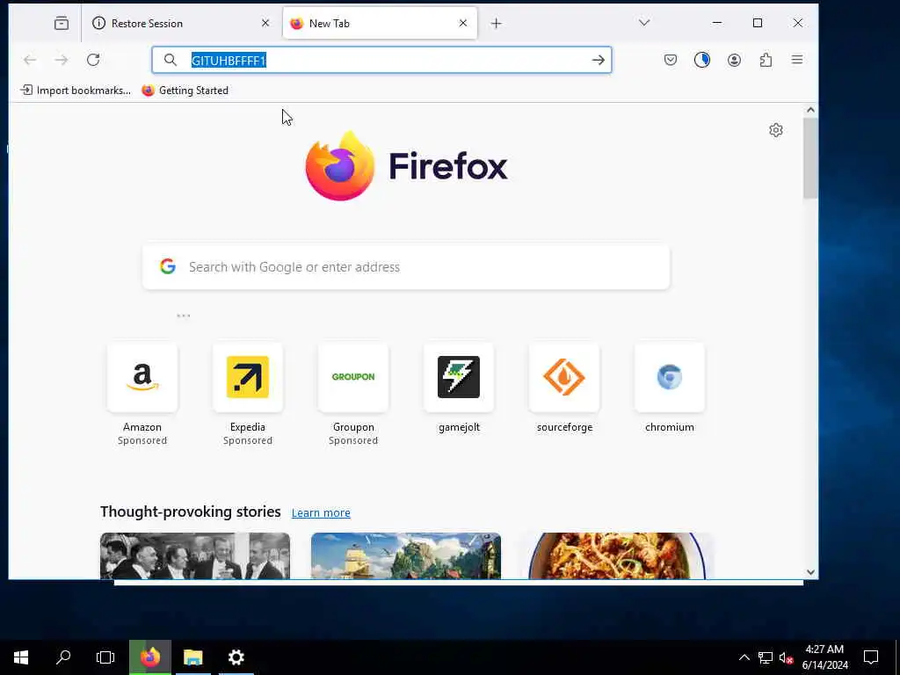900x675 pixels.
Task: Open New Tab personalize gear icon
Action: [x=776, y=130]
